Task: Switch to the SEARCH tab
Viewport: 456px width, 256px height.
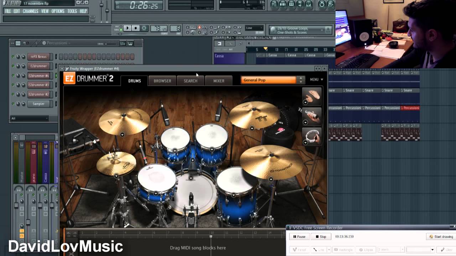Action: (x=191, y=81)
